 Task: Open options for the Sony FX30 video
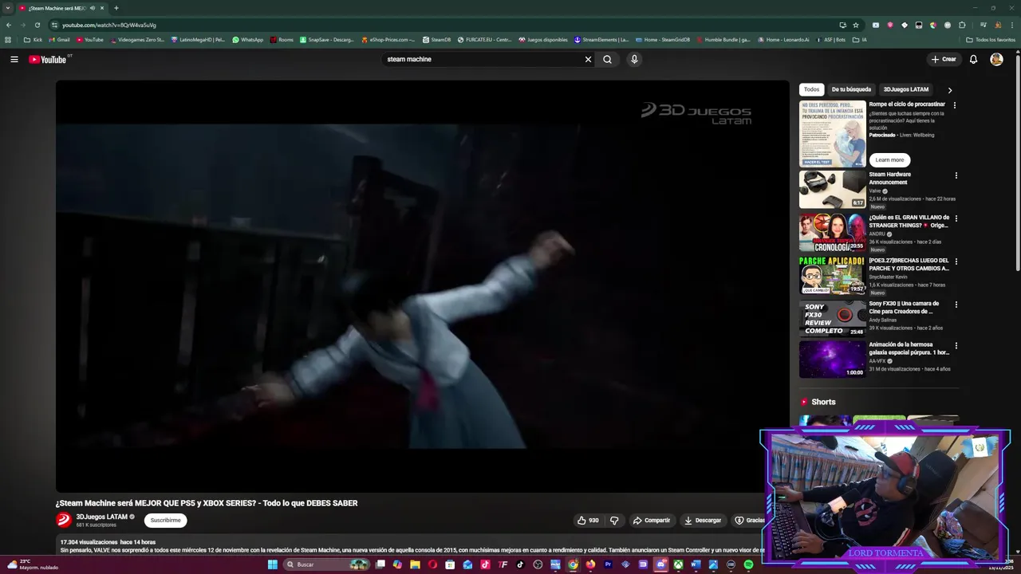pos(956,305)
